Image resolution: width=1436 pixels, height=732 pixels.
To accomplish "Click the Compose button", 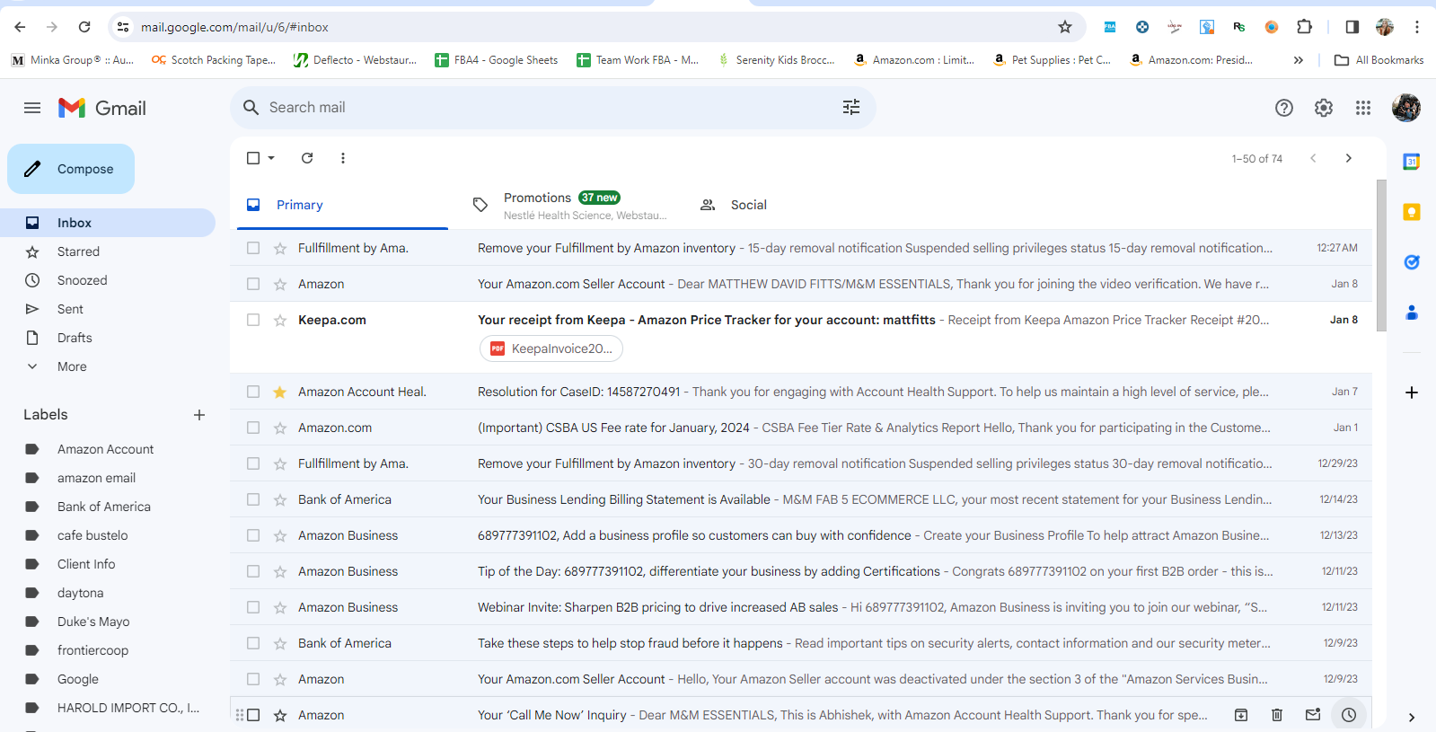I will tap(71, 169).
